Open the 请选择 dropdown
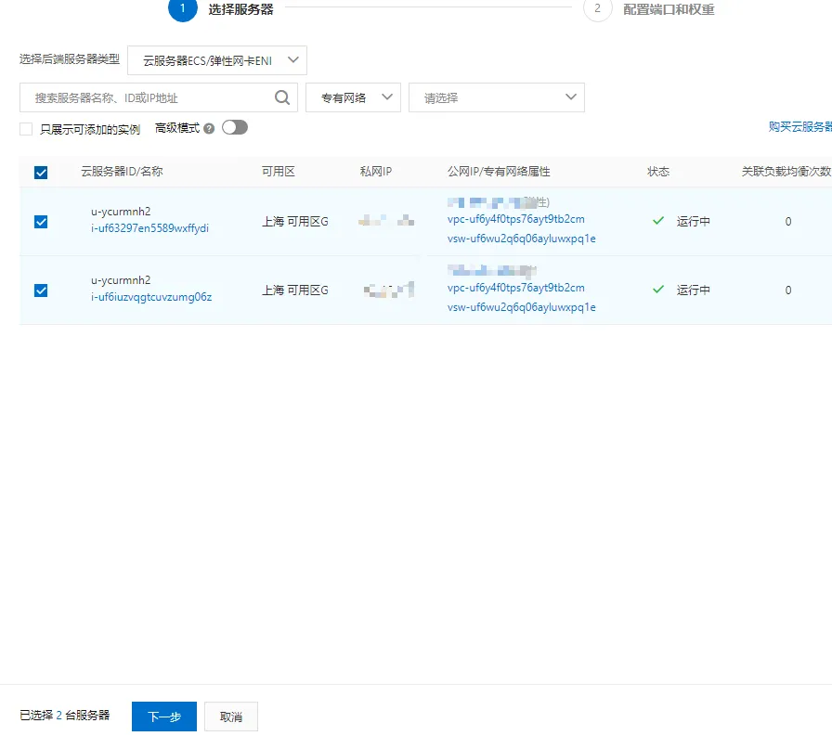Viewport: 832px width, 736px height. [x=496, y=97]
